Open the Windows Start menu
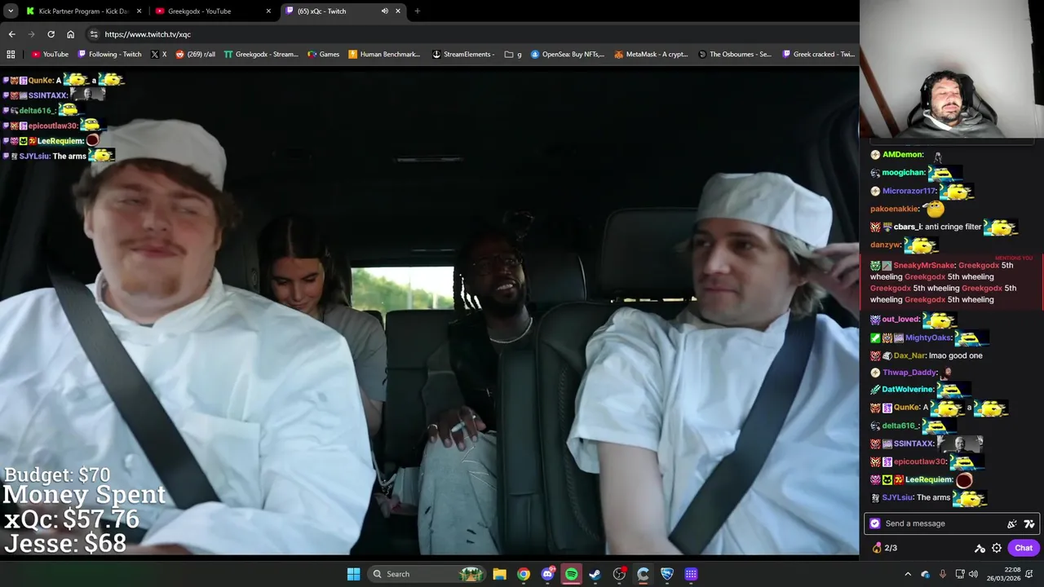 point(353,574)
